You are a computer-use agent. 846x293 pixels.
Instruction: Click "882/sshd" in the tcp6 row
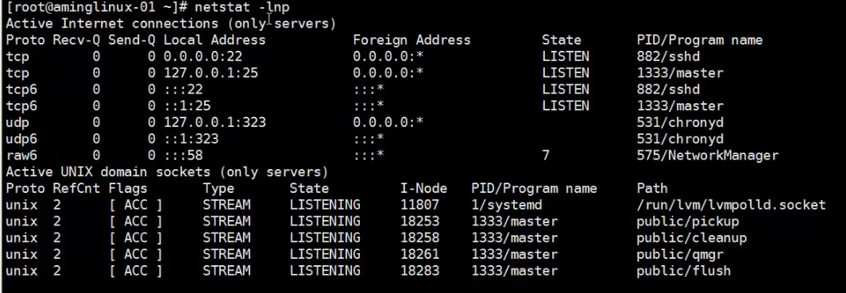pos(668,90)
